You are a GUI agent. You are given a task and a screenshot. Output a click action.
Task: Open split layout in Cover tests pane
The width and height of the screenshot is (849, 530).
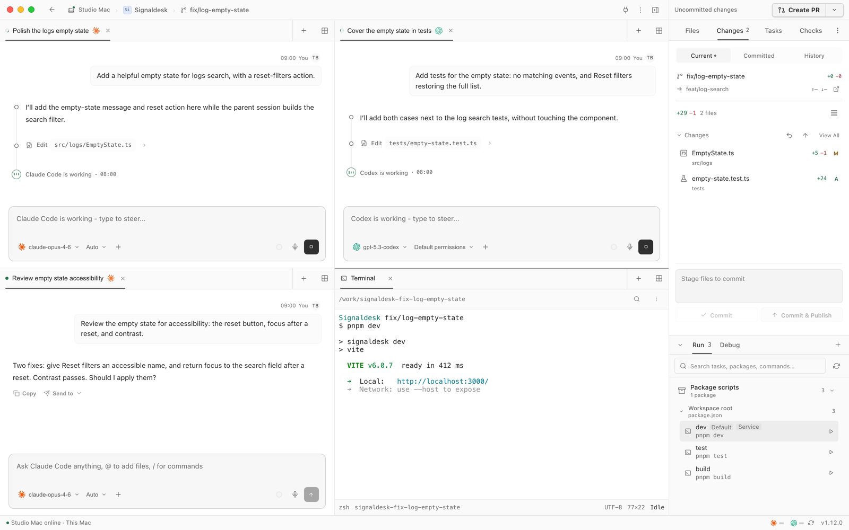coord(659,31)
